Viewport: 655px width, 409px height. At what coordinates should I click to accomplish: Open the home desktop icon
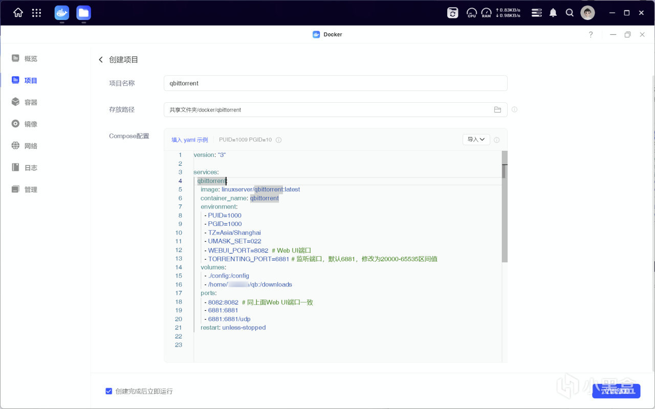point(18,13)
